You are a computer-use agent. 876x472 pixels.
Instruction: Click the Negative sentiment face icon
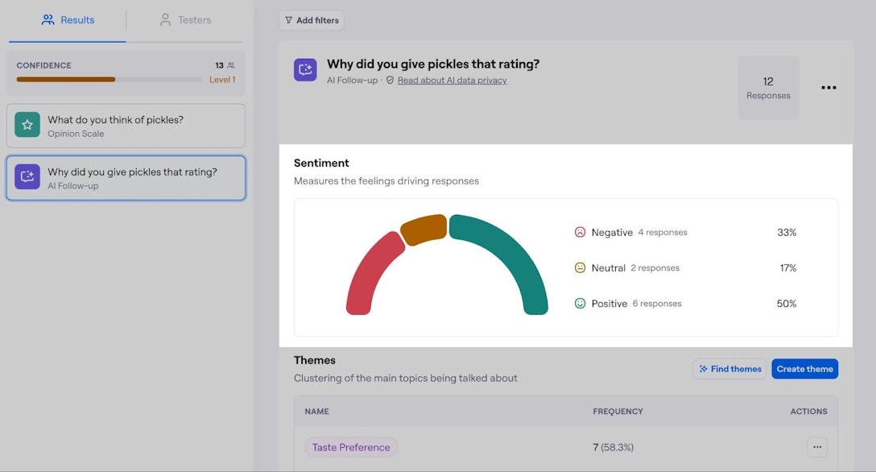coord(580,231)
